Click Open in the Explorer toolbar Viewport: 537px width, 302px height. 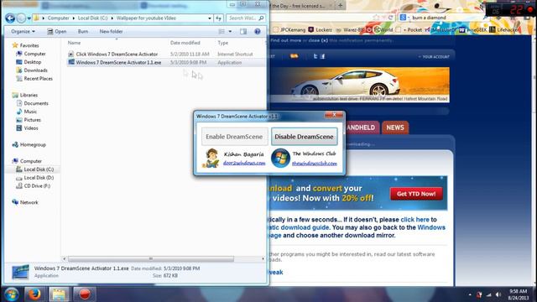tap(56, 32)
